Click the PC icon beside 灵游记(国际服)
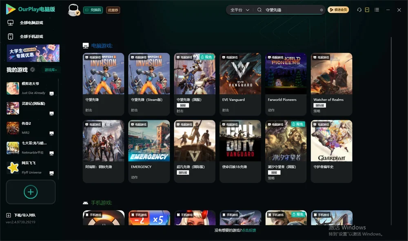Screen dimensions: 408x241 pyautogui.click(x=51, y=114)
